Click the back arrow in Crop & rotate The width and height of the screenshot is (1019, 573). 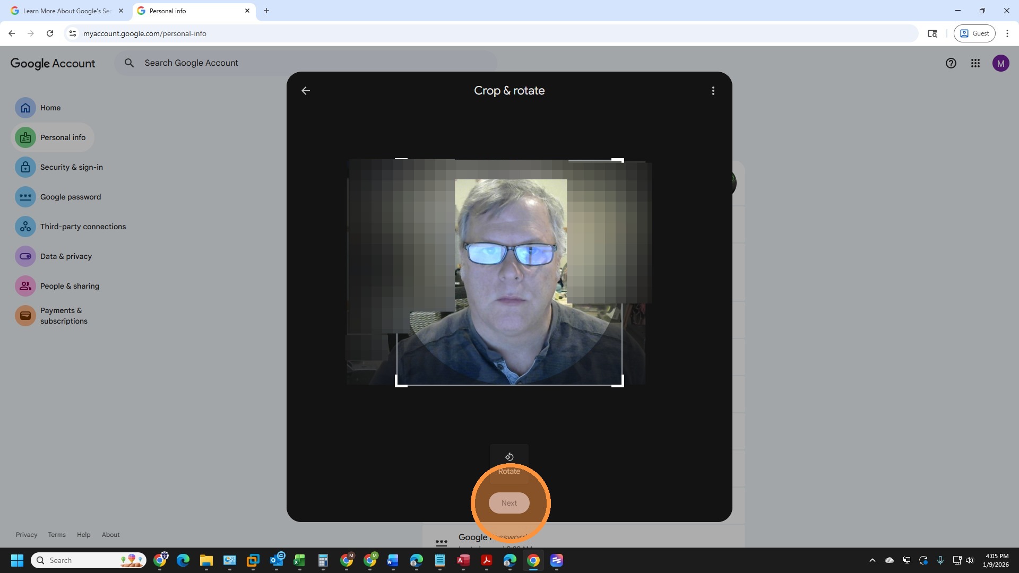pos(306,91)
